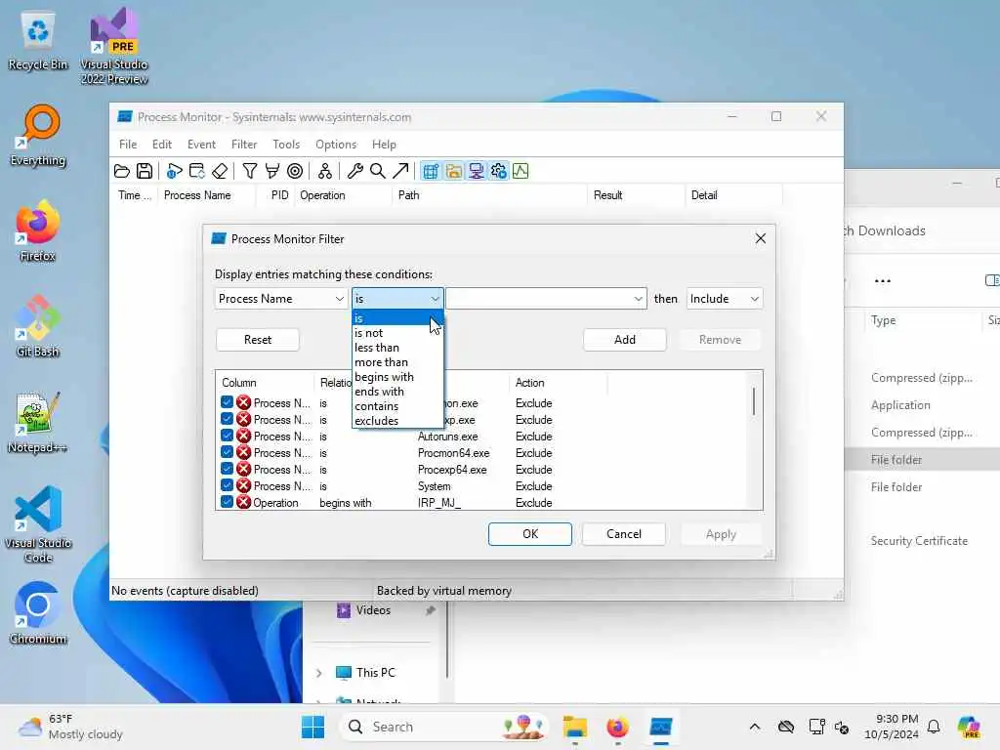Click the Process Monitor taskbar icon
The width and height of the screenshot is (1000, 750).
[661, 727]
